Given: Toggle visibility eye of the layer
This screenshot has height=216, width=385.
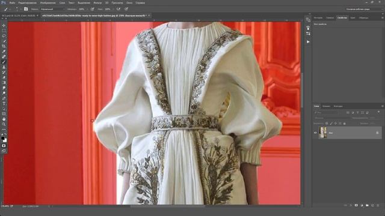Looking at the screenshot, I should tap(315, 133).
